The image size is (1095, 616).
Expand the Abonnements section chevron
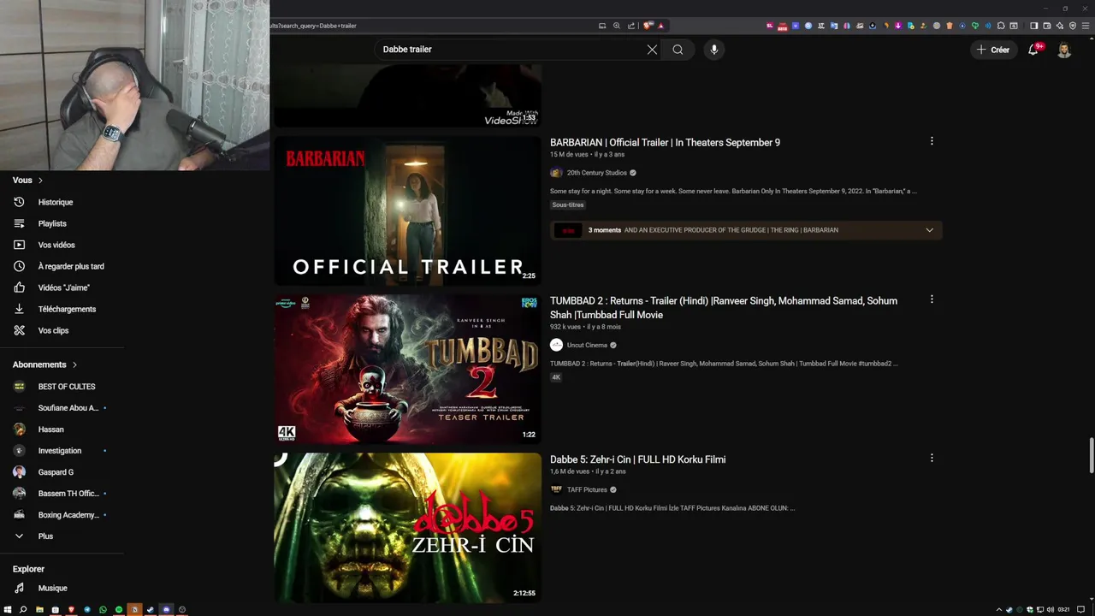point(74,364)
